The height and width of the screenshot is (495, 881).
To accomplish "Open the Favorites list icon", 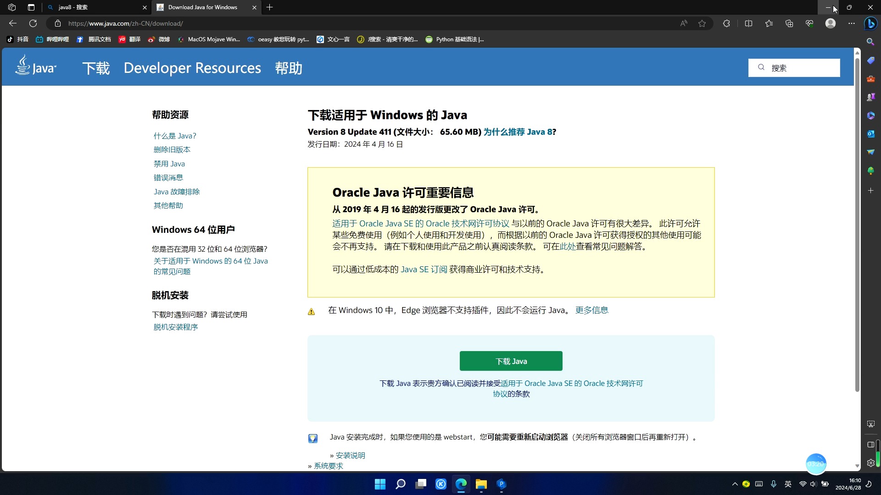I will click(x=769, y=23).
